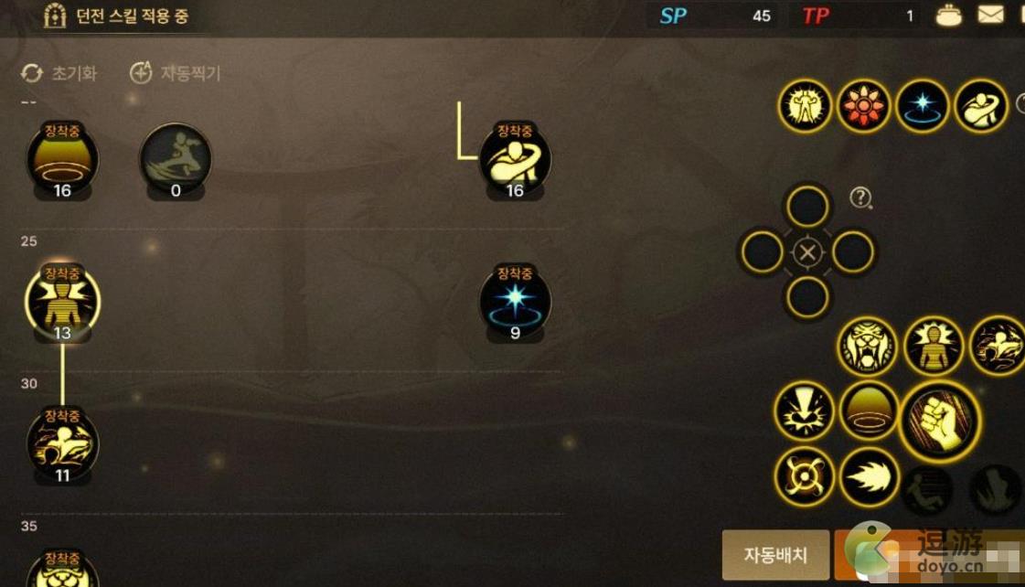Tap the tiger face skill slot

pyautogui.click(x=868, y=347)
